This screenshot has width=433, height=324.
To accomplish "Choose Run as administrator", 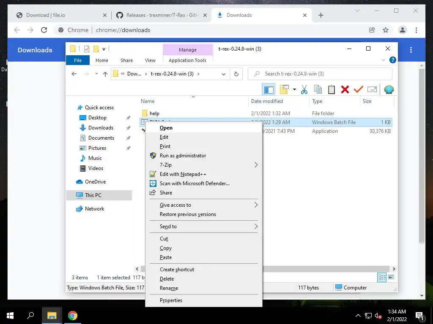I will click(204, 156).
